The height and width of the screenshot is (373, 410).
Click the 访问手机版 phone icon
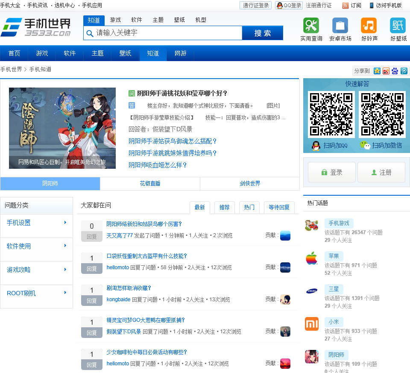pyautogui.click(x=371, y=6)
